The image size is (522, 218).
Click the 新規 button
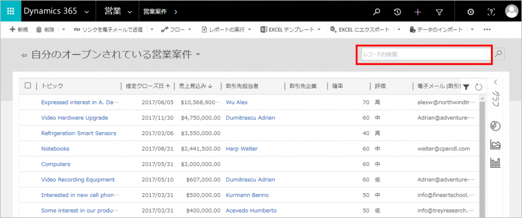pyautogui.click(x=19, y=30)
